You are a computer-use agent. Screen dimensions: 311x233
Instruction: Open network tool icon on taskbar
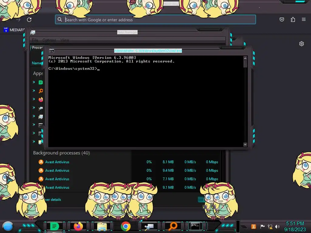coord(149,227)
